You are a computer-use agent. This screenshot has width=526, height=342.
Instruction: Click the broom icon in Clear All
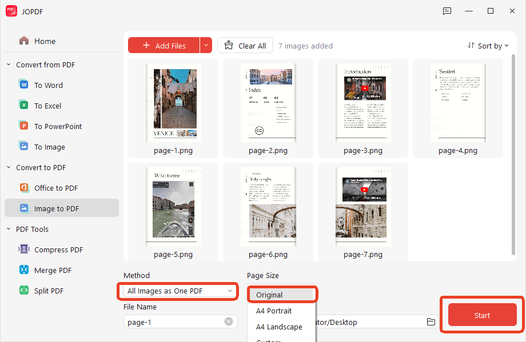pos(229,45)
